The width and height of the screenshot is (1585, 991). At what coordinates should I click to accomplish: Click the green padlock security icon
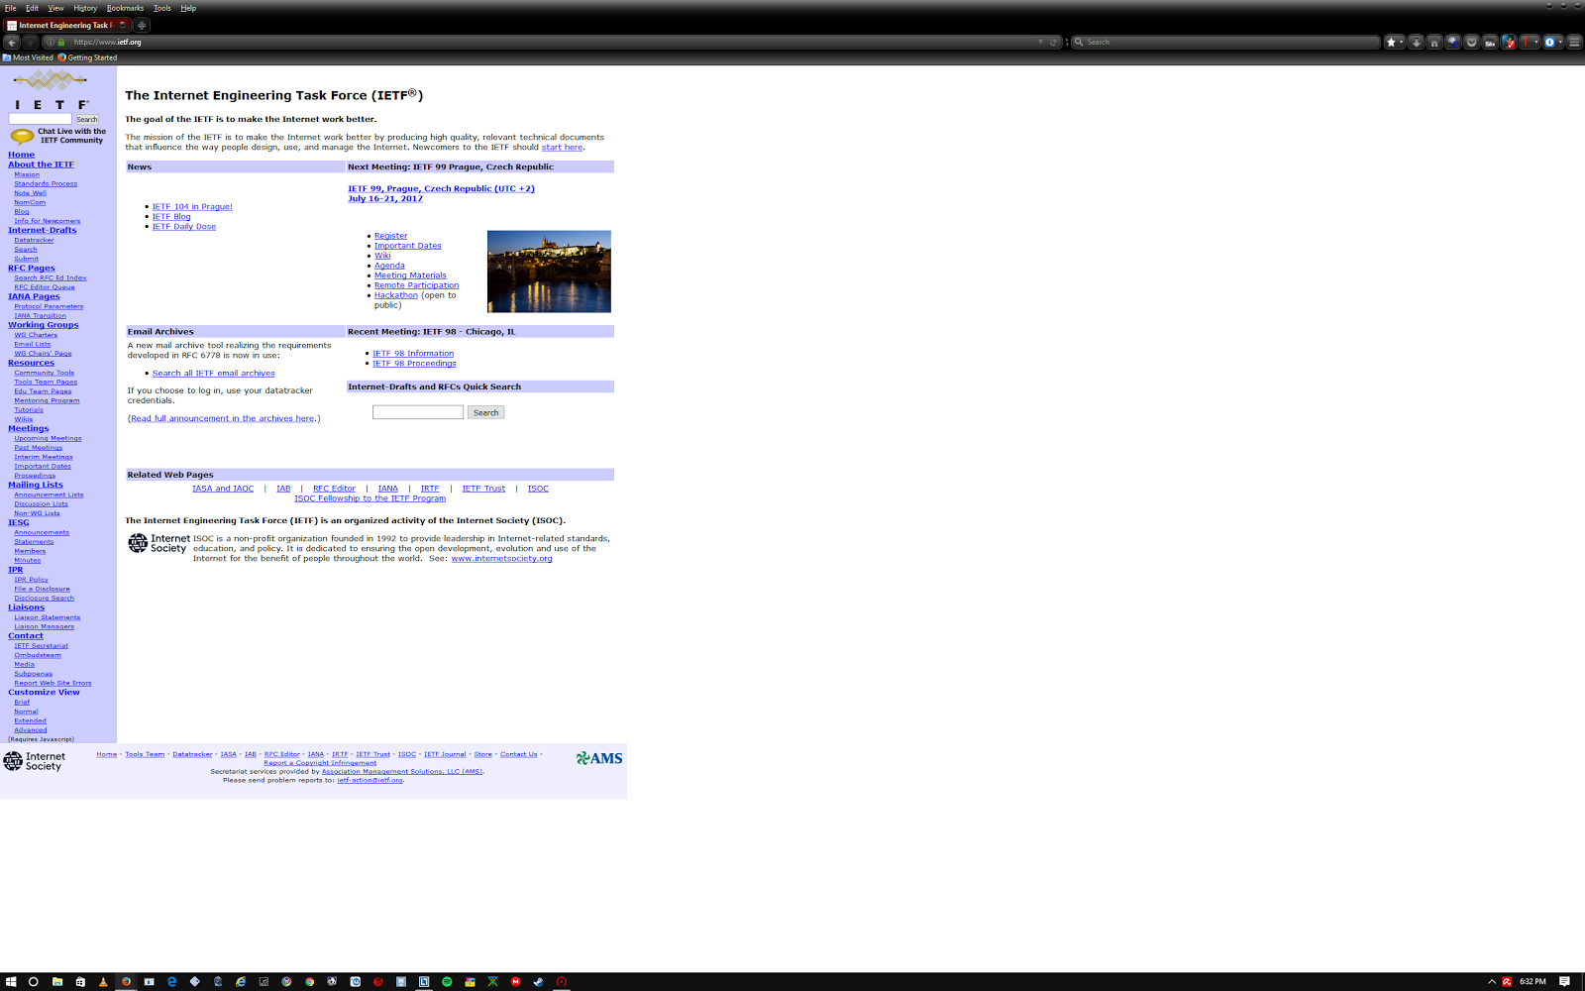61,42
